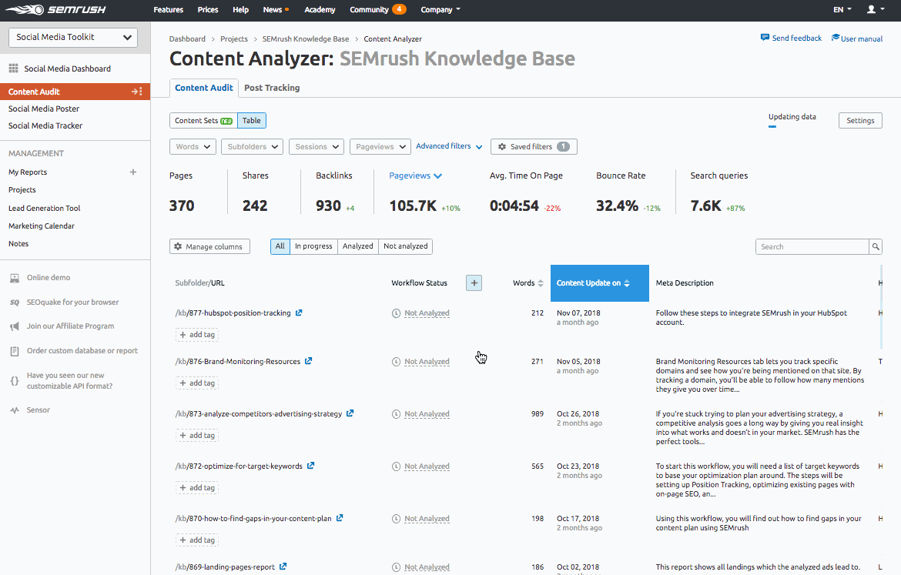The image size is (901, 575).
Task: Open the Projects breadcrumb link
Action: tap(234, 39)
